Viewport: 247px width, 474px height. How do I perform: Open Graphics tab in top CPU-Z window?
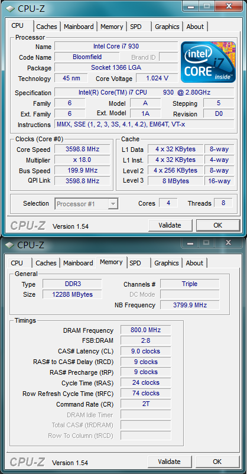[167, 27]
